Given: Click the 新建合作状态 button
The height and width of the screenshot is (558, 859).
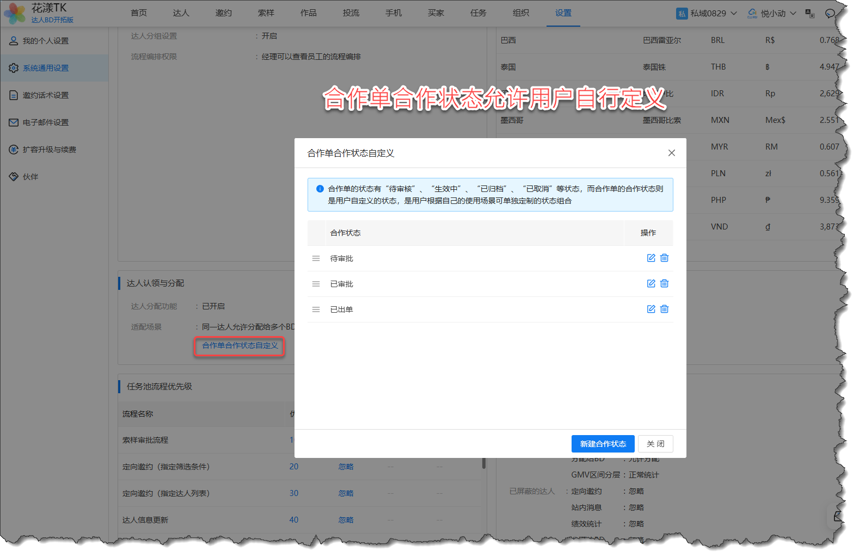Looking at the screenshot, I should pos(603,444).
